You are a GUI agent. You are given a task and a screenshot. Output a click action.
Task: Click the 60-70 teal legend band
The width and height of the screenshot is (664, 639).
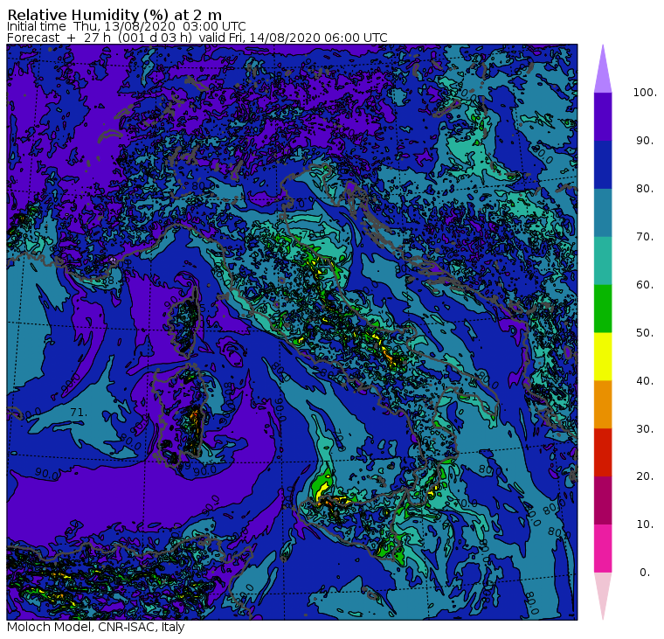pos(603,260)
